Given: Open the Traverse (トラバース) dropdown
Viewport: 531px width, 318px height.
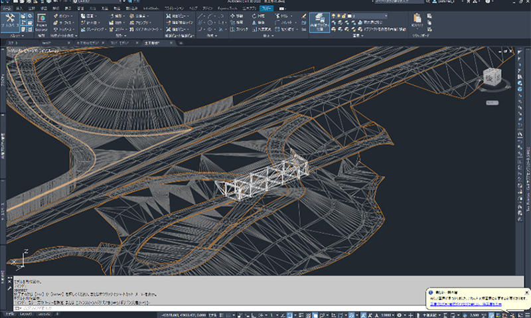Looking at the screenshot, I should [x=64, y=29].
